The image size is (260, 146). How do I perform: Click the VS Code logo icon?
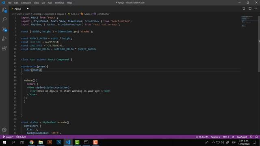pos(3,3)
